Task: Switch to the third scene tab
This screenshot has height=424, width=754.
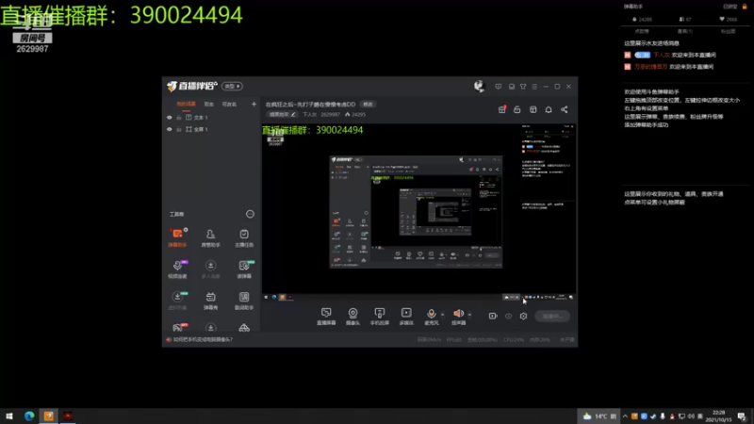Action: click(x=229, y=104)
